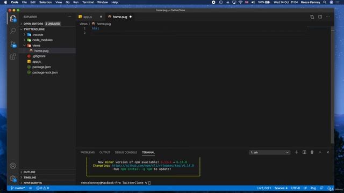Expand the Open Editors section

click(x=47, y=24)
